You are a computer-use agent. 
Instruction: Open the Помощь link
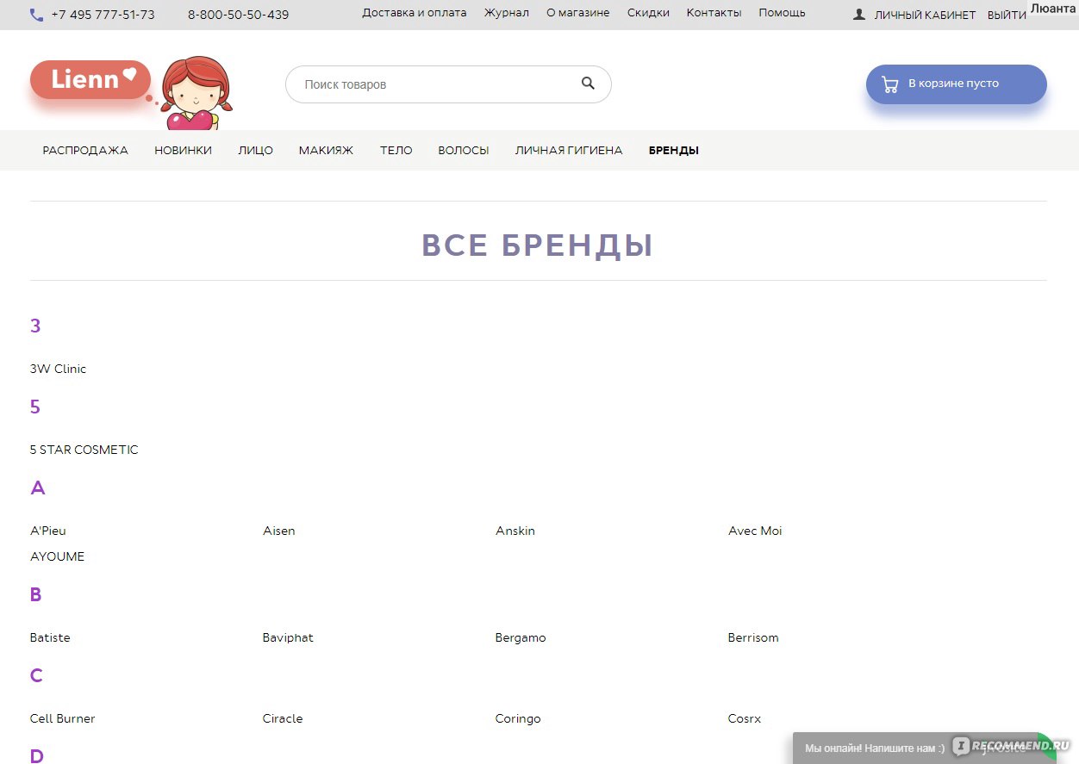[783, 13]
